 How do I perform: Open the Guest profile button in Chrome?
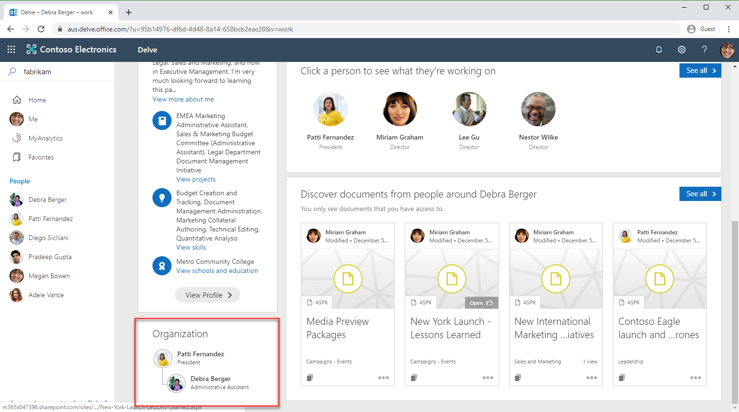[x=701, y=29]
